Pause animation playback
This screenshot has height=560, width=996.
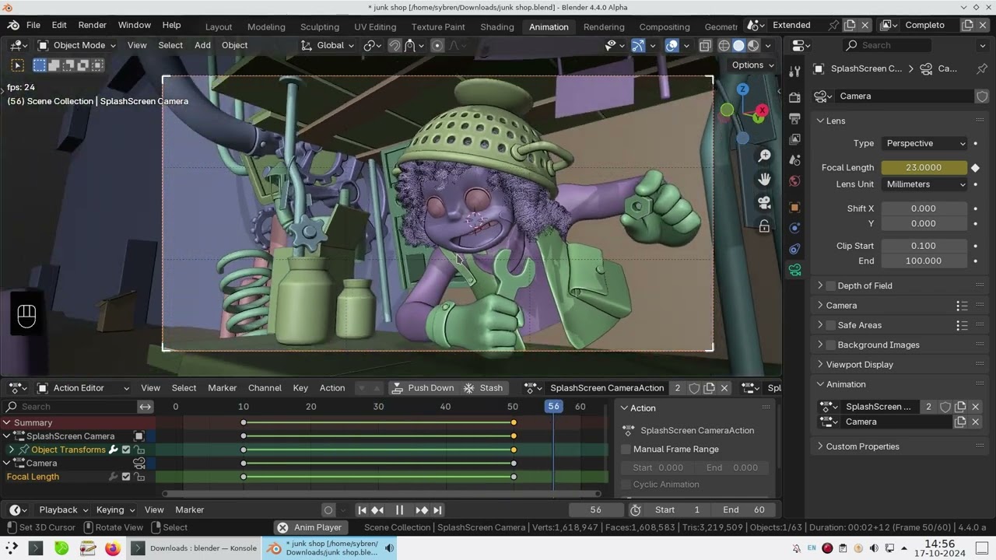point(399,510)
